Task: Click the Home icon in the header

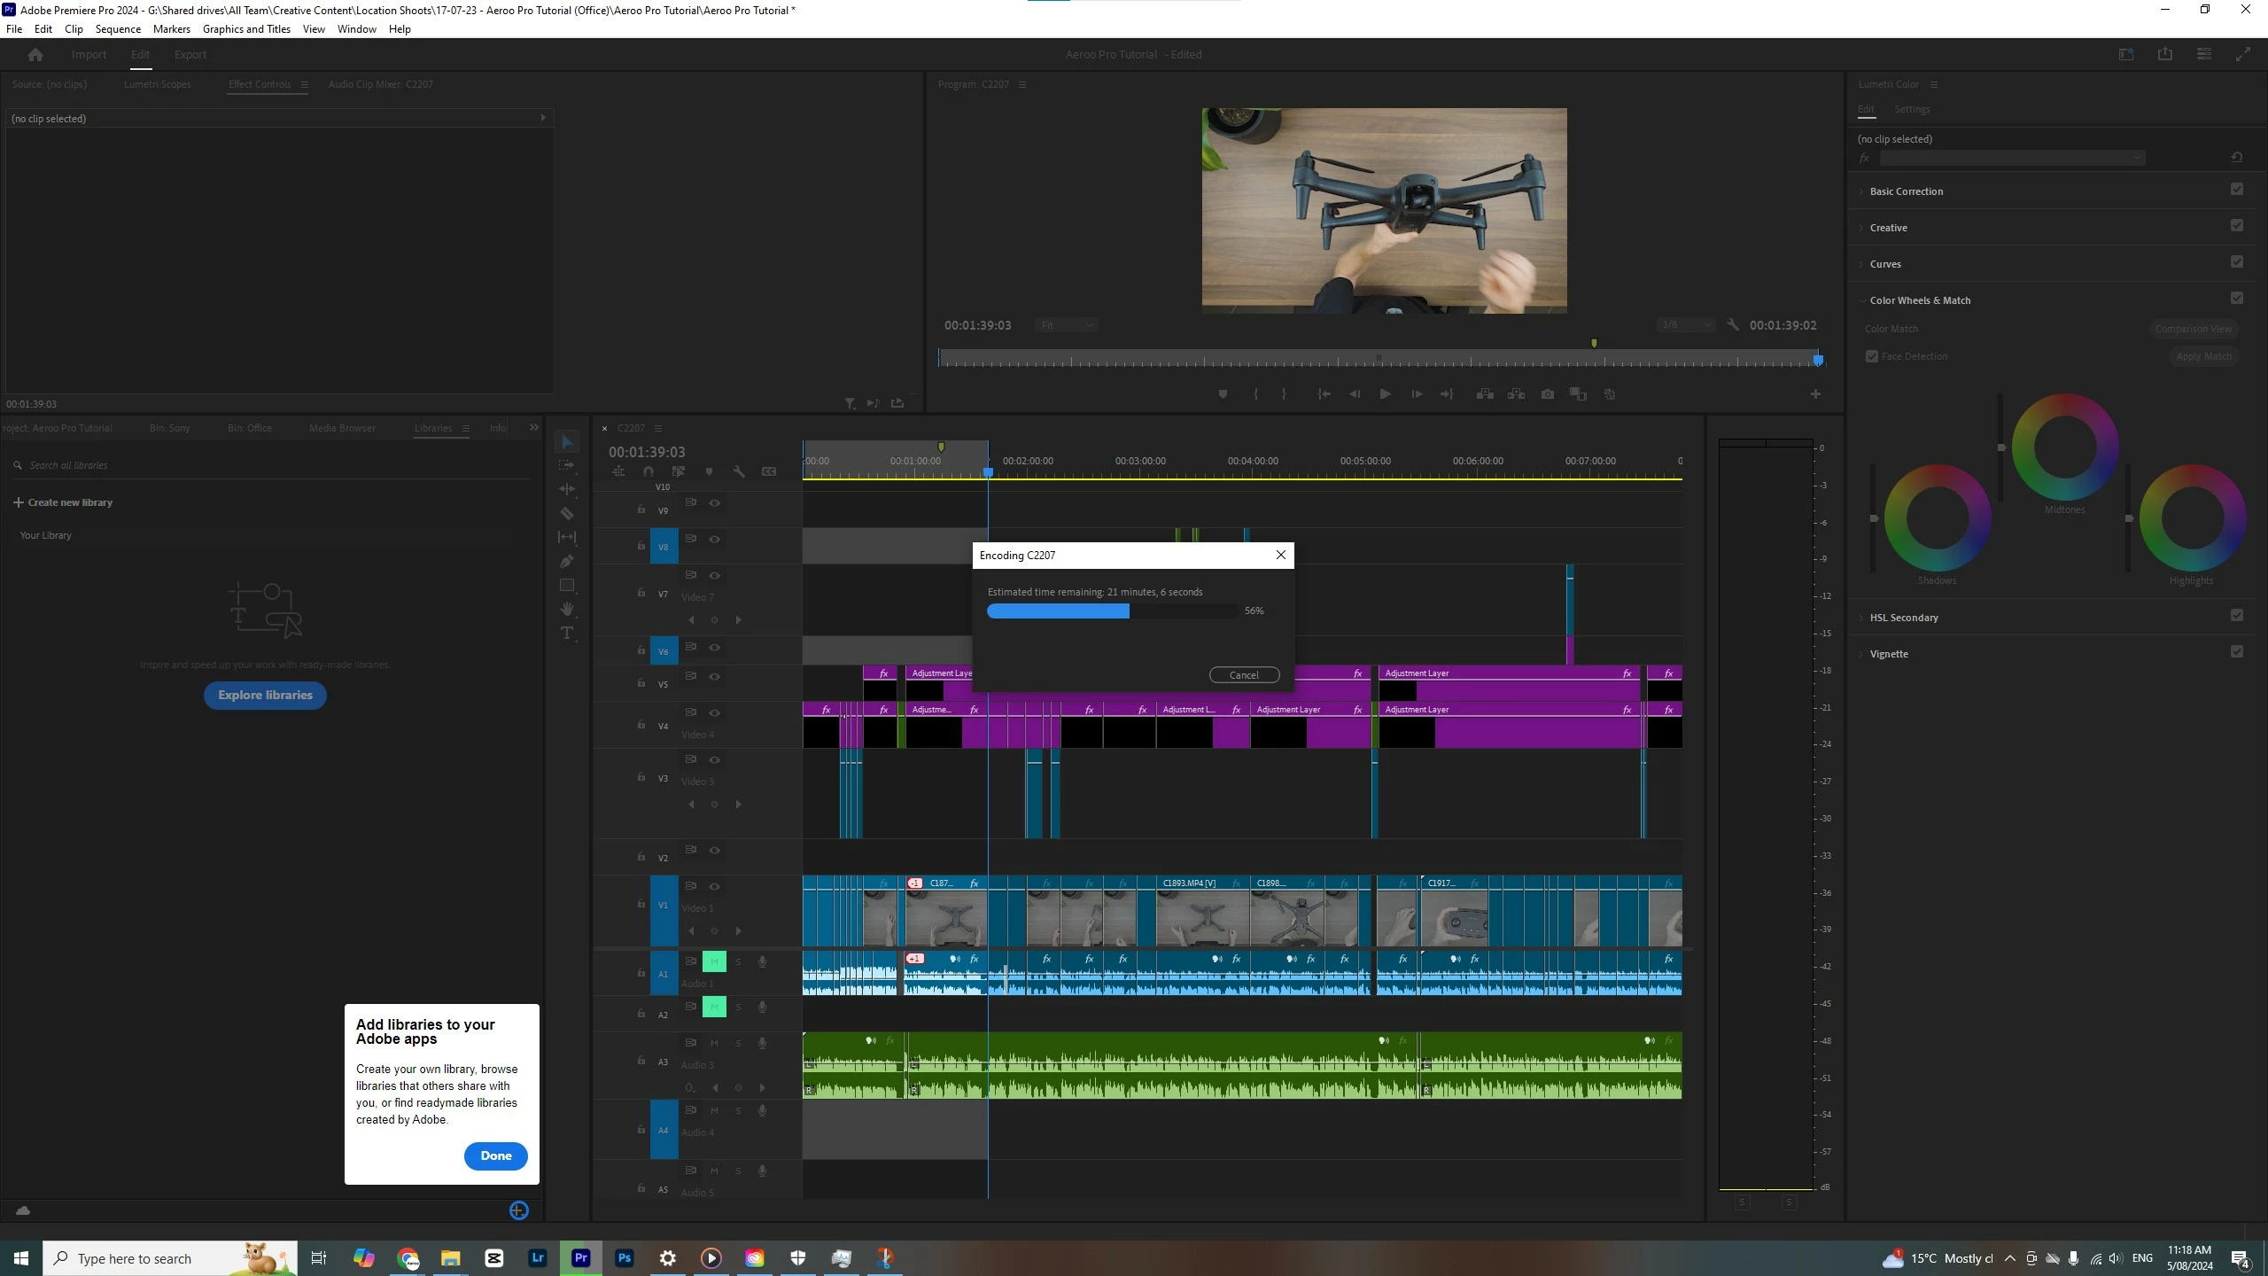Action: point(35,55)
